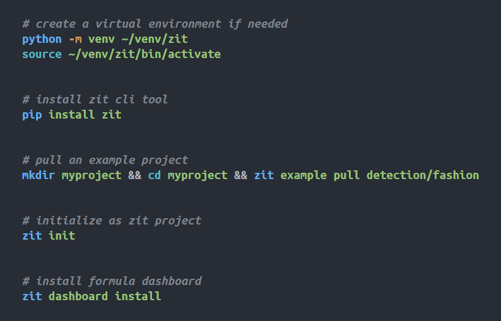Click the -m flag in python command
The image size is (501, 321).
(76, 39)
